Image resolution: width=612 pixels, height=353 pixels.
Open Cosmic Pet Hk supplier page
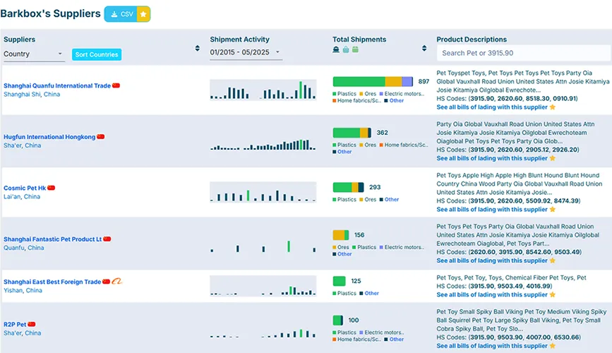click(25, 189)
